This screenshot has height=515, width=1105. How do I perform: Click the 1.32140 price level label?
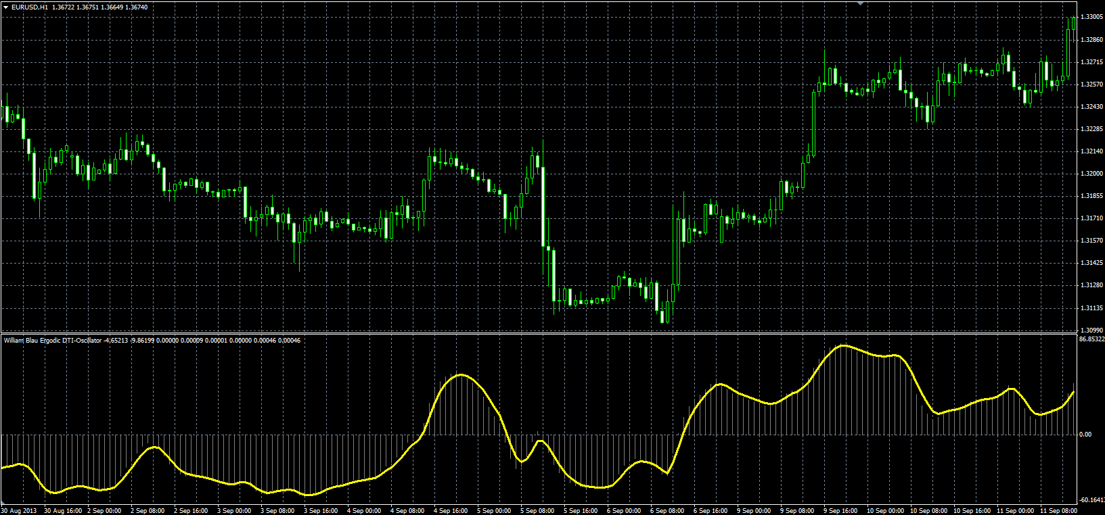pos(1091,151)
